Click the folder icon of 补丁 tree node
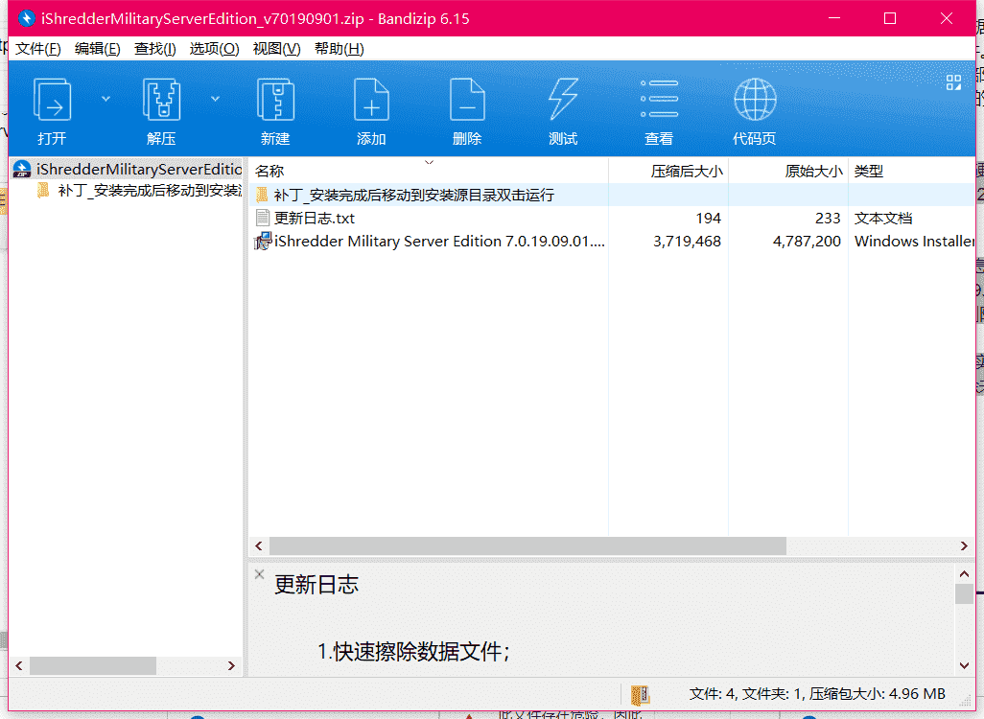 click(x=43, y=190)
